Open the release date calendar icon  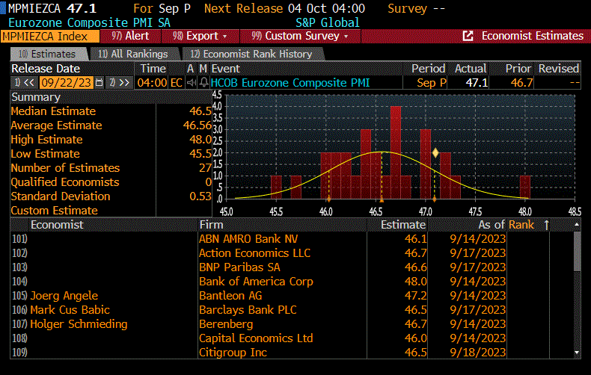point(99,82)
